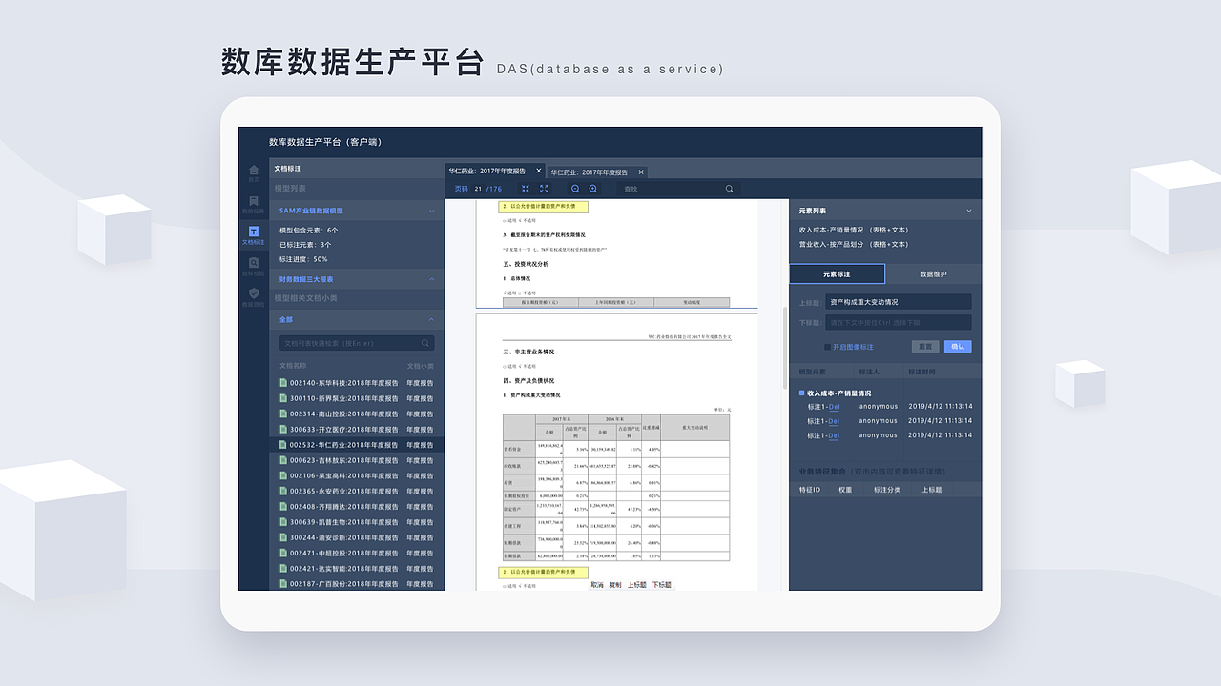Select 收入成本-产销量情况 (表格+文本) element
This screenshot has height=686, width=1221.
pos(855,230)
